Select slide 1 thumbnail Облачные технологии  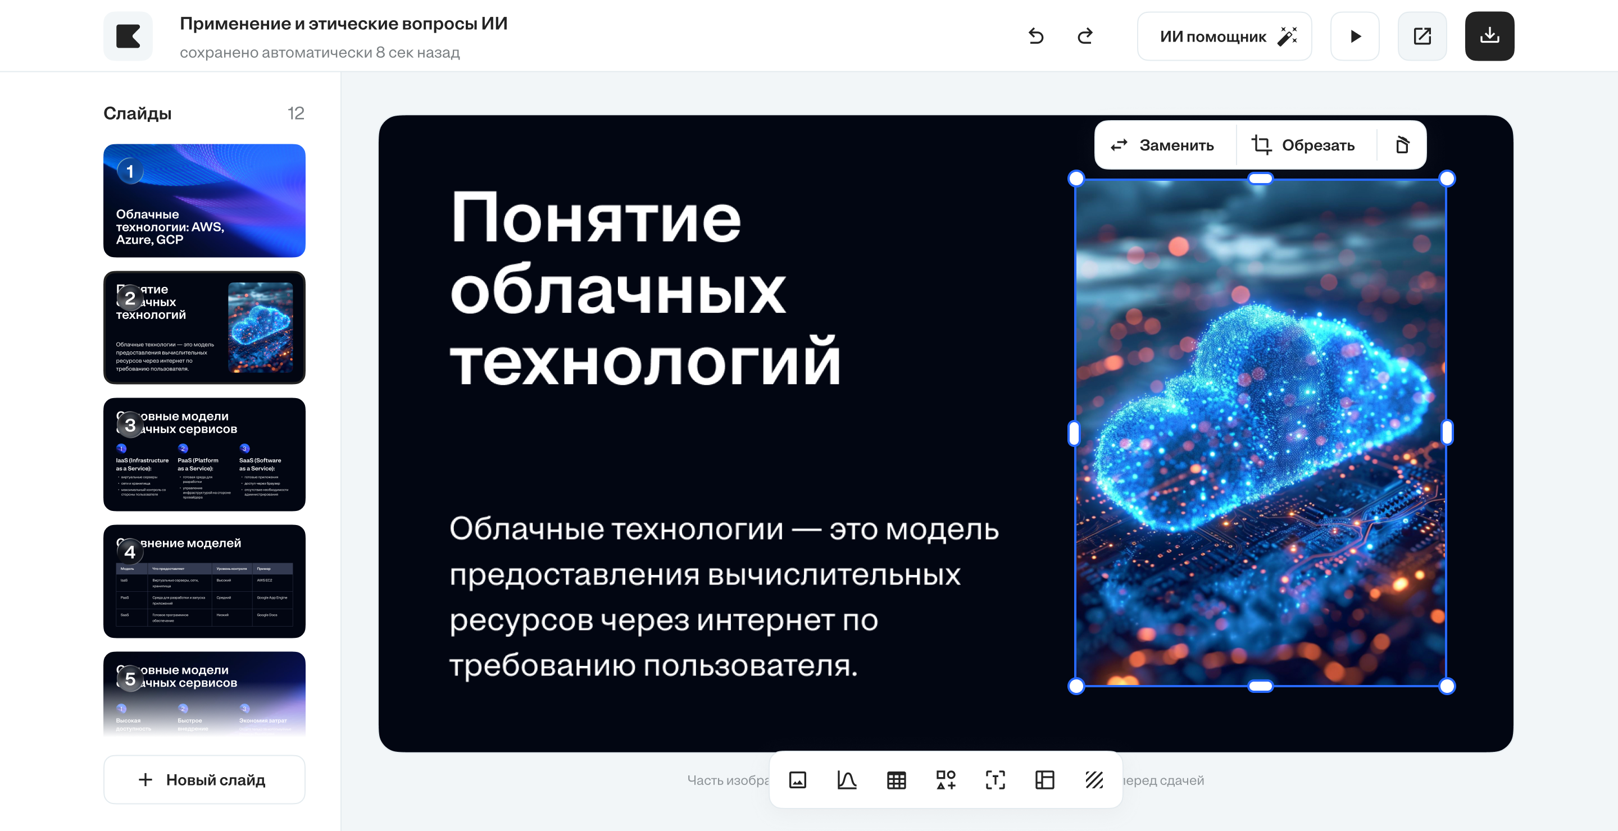click(x=204, y=200)
